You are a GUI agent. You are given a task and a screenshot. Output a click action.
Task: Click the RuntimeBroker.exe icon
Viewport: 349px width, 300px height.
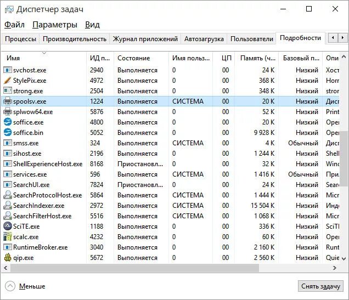click(x=7, y=247)
